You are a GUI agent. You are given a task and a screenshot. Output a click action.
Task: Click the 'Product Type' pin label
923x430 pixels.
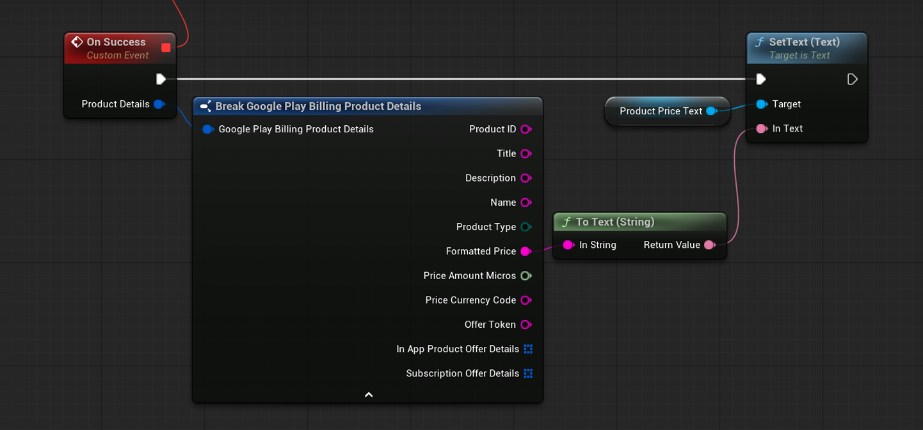[486, 227]
